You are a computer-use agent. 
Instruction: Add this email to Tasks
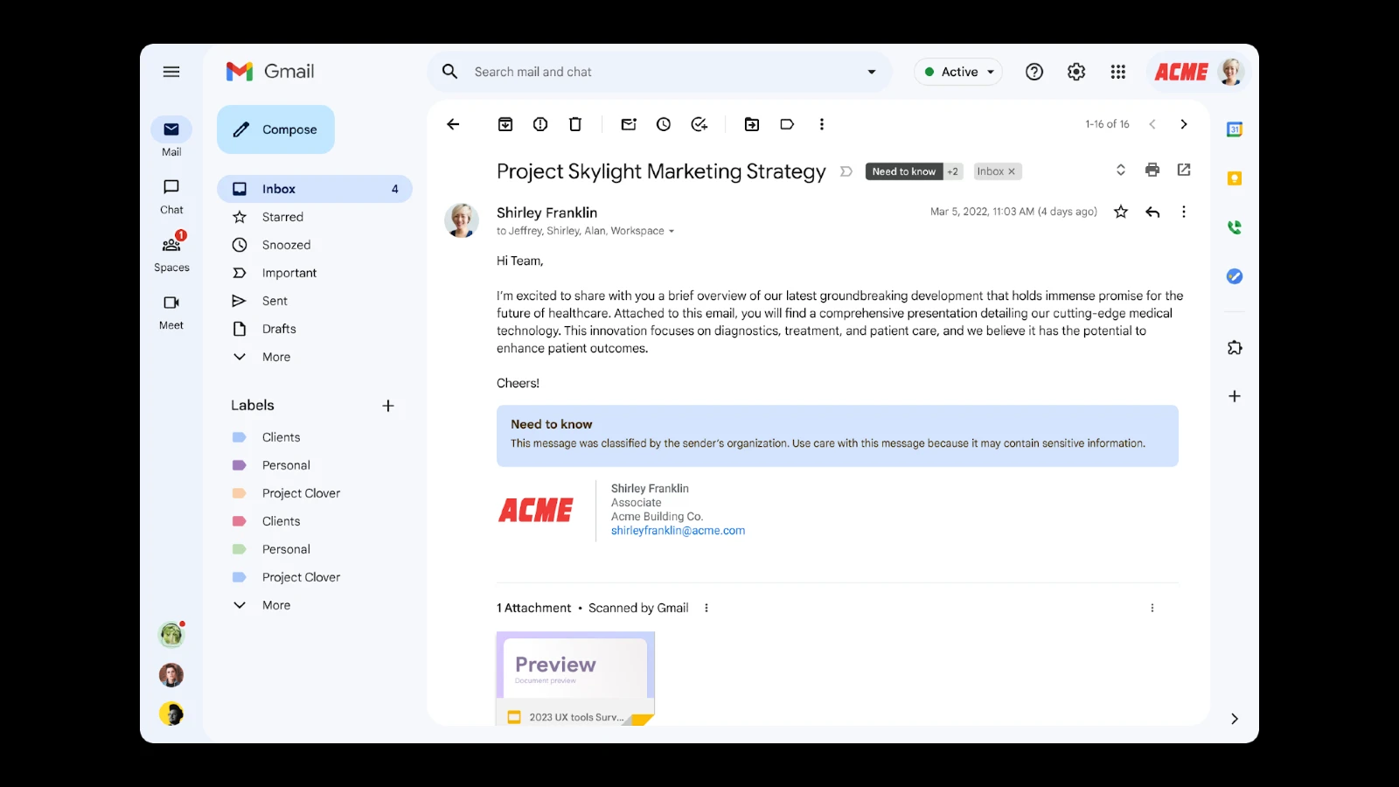point(699,124)
